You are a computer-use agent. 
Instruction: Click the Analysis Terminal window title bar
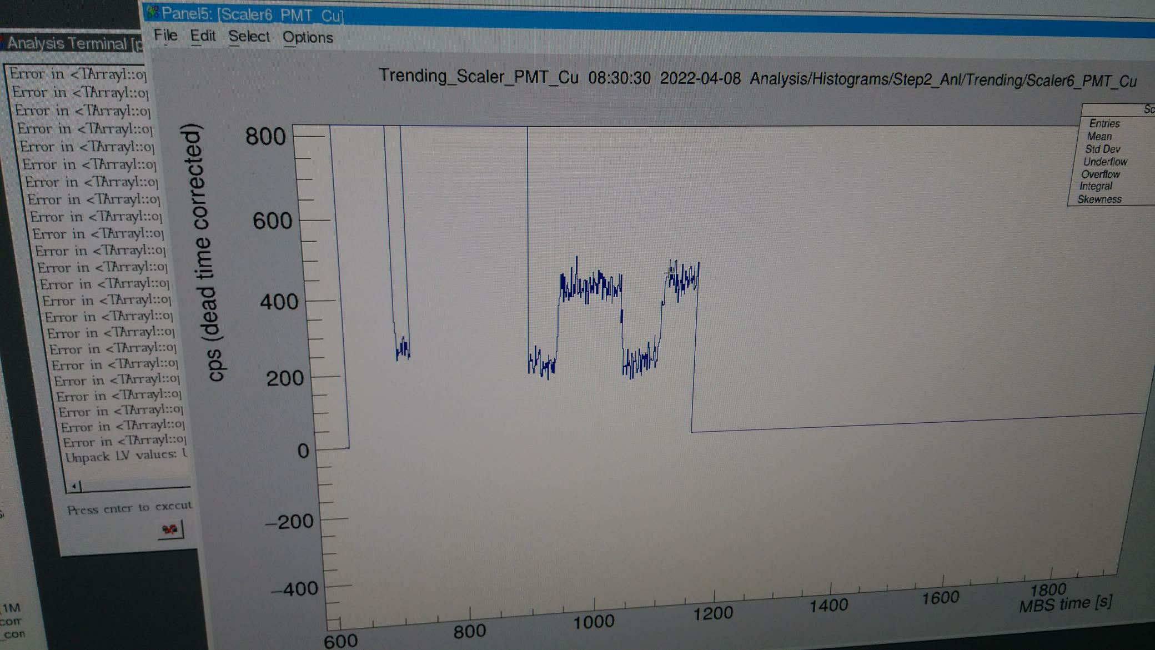click(x=72, y=43)
